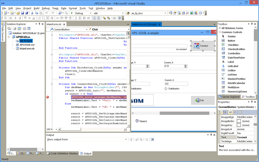Click the Save All icon
The height and width of the screenshot is (162, 259).
(27, 13)
